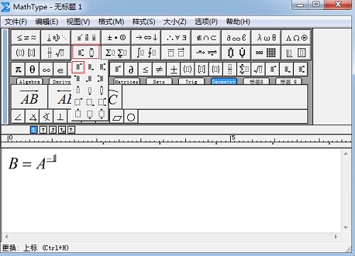Insert the perpendicular symbol from Geometry tab
The image size is (355, 256).
click(60, 117)
